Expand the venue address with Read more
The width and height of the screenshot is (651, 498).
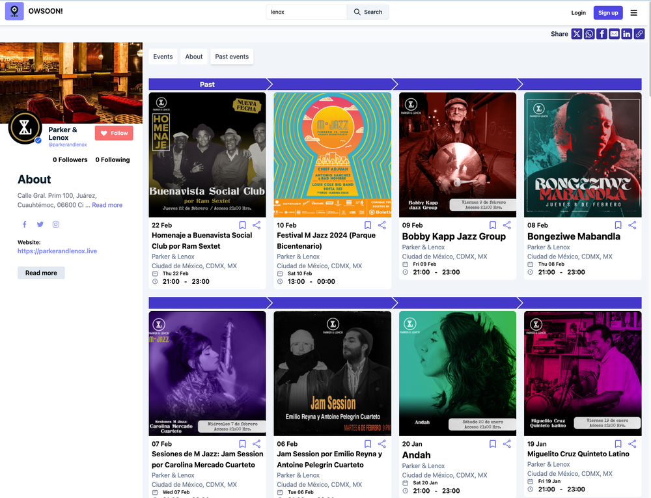tap(107, 204)
